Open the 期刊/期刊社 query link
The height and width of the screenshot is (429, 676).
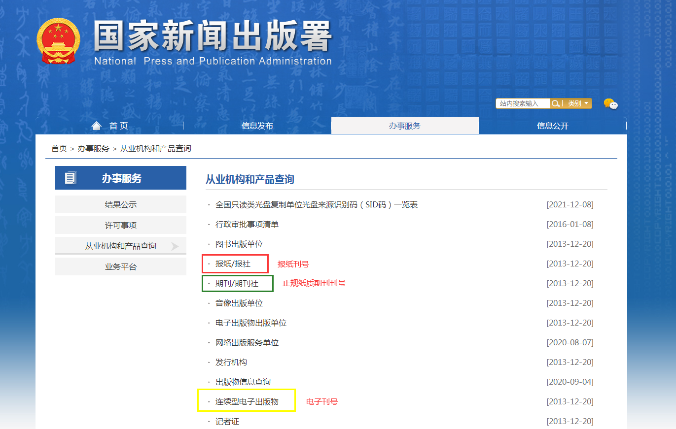[237, 284]
